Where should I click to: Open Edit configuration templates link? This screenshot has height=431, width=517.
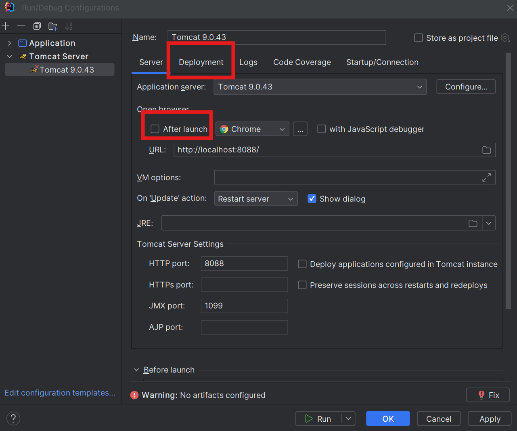pos(60,393)
